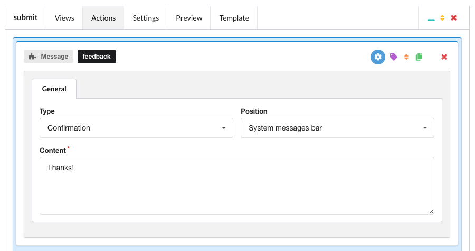The width and height of the screenshot is (475, 251).
Task: Click the orange sort arrows in Message action
Action: click(x=406, y=57)
